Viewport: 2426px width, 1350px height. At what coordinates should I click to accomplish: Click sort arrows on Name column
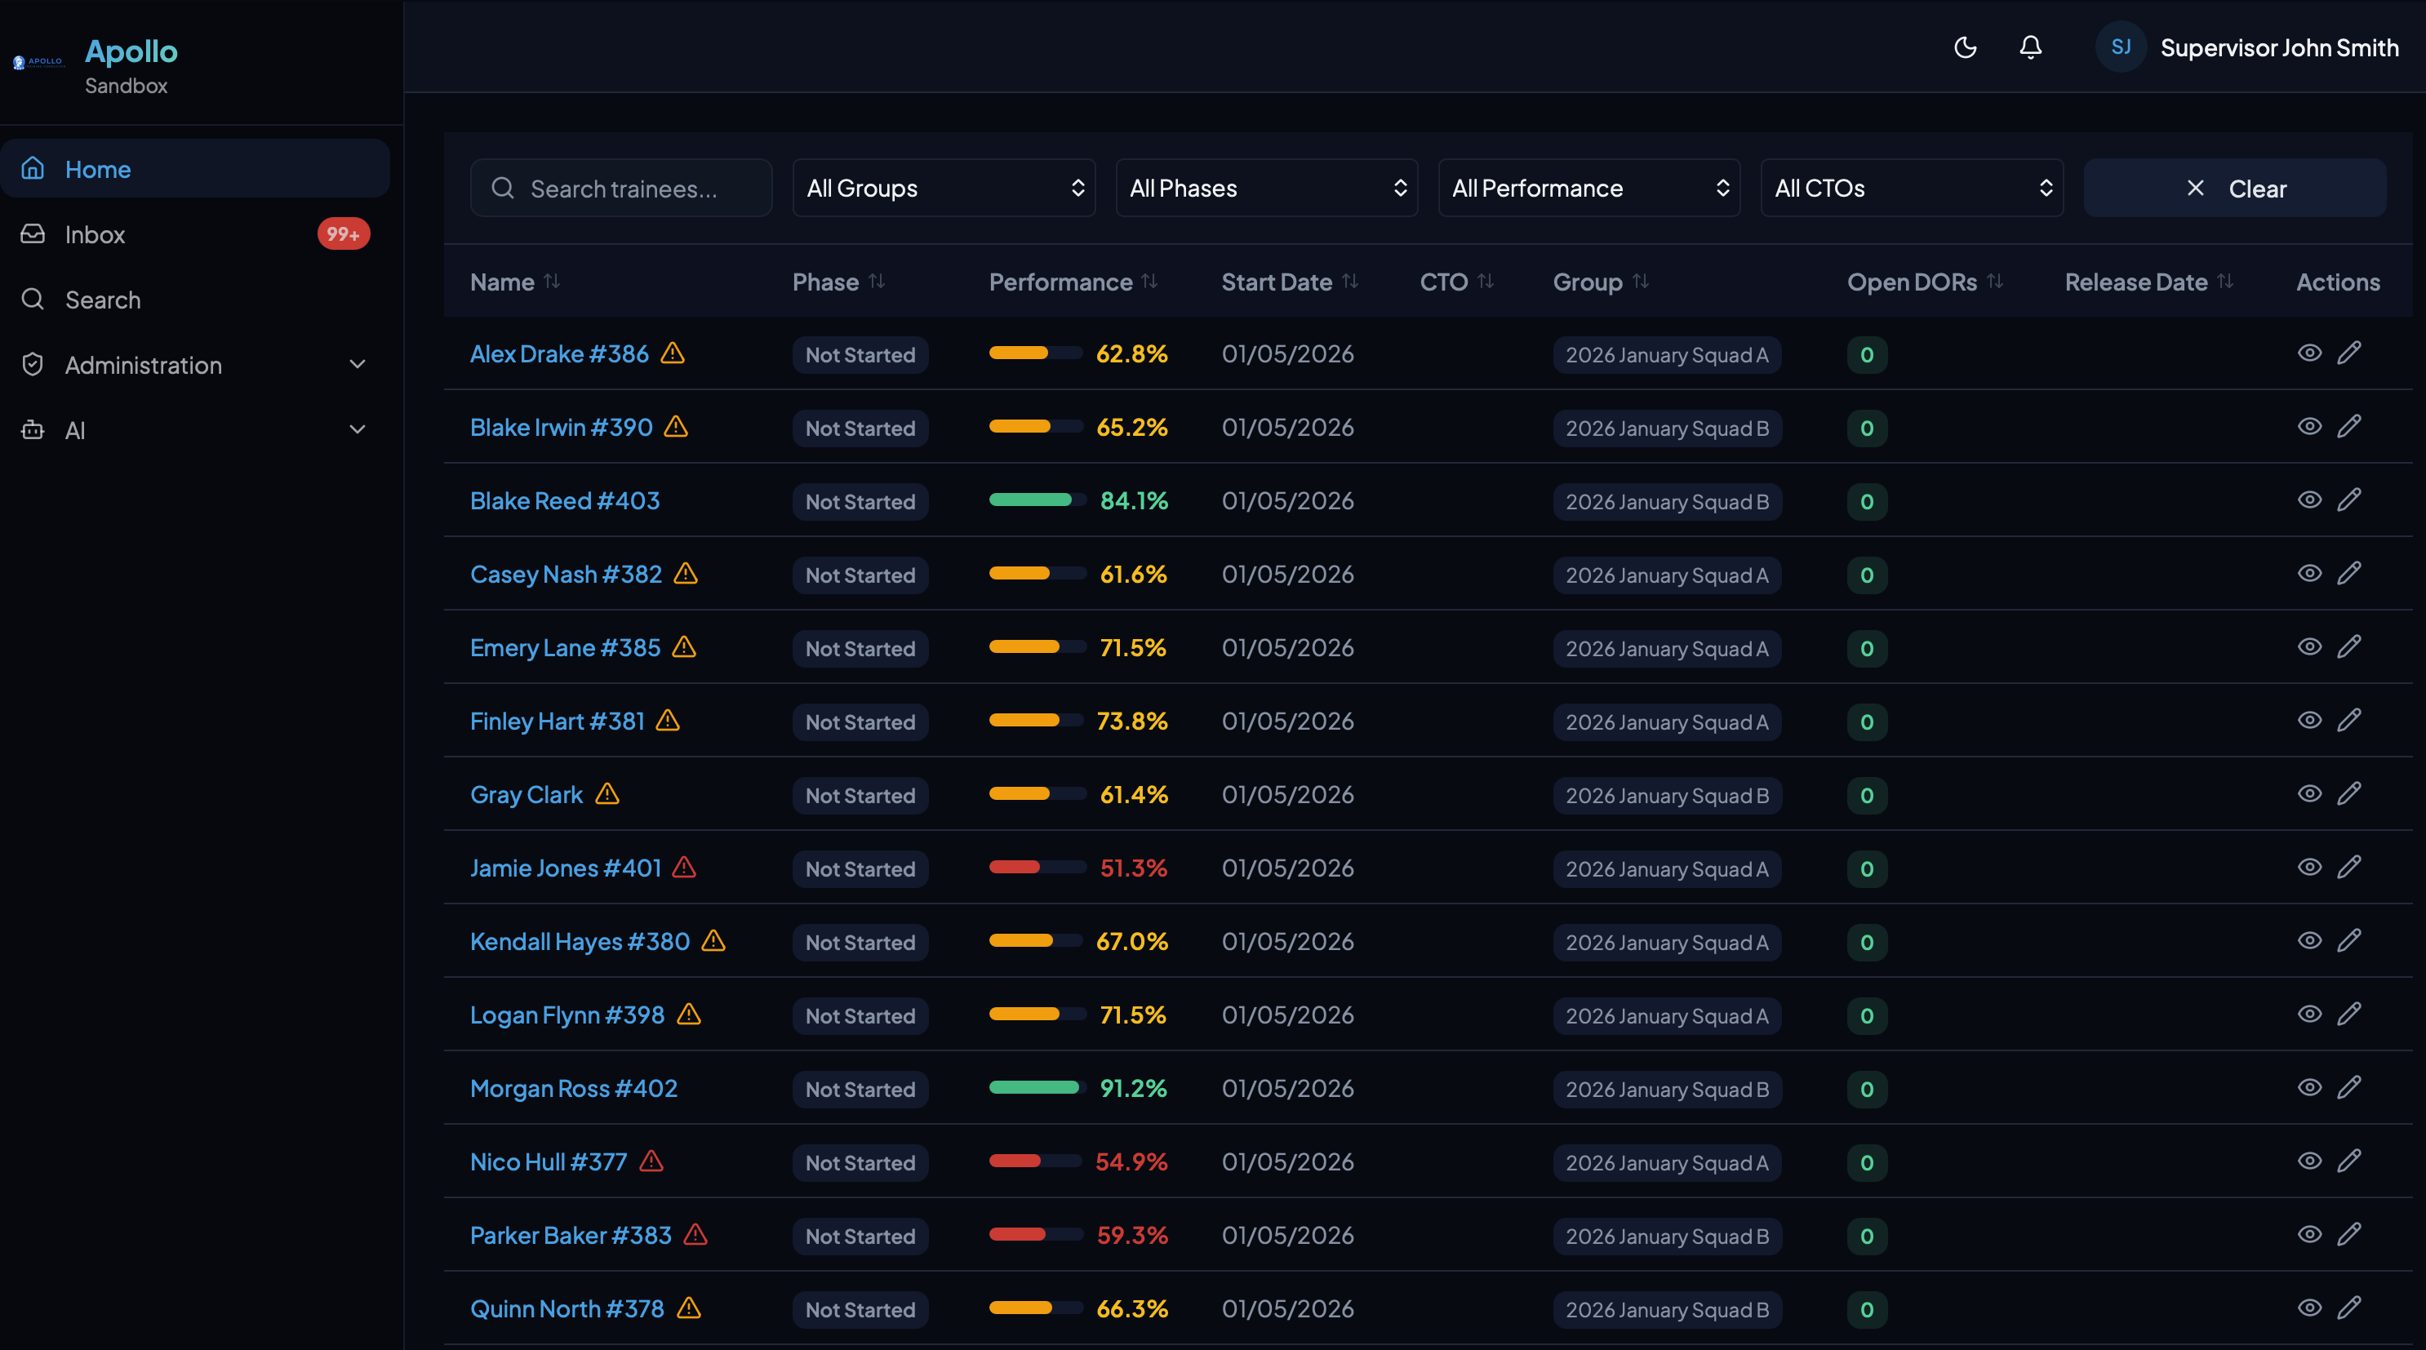(x=552, y=282)
